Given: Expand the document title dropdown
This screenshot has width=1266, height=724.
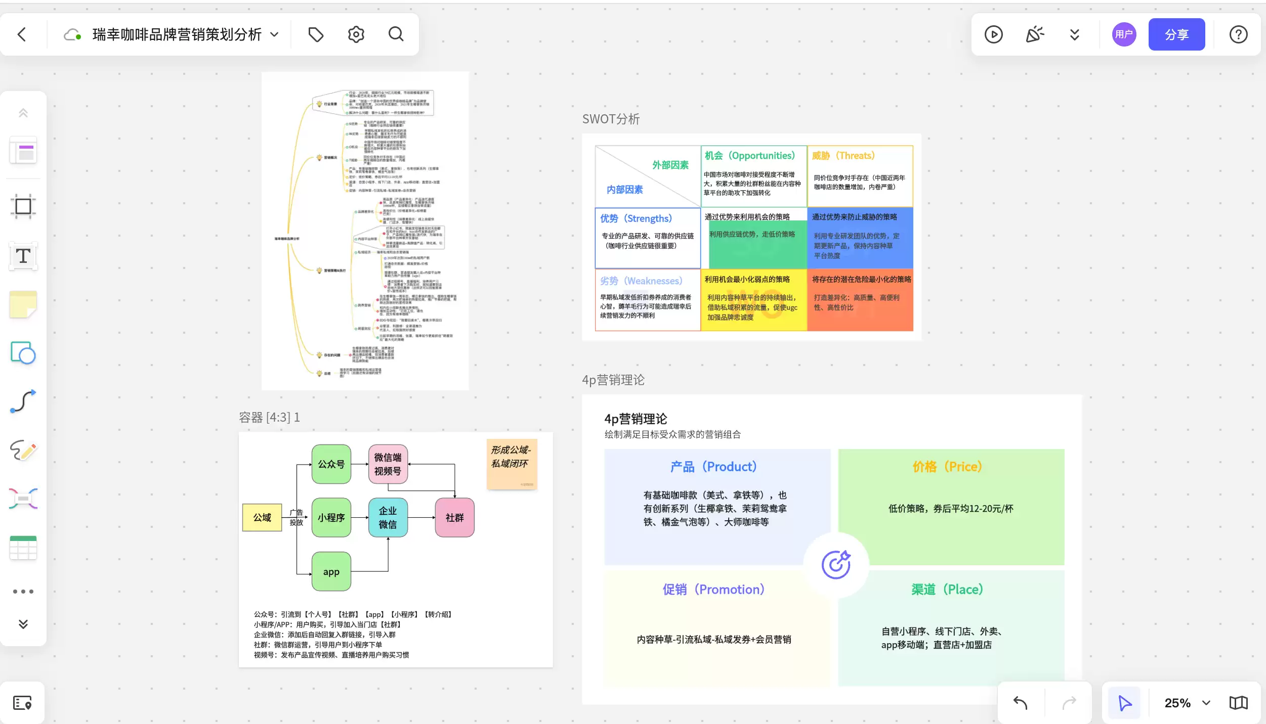Looking at the screenshot, I should click(x=274, y=34).
